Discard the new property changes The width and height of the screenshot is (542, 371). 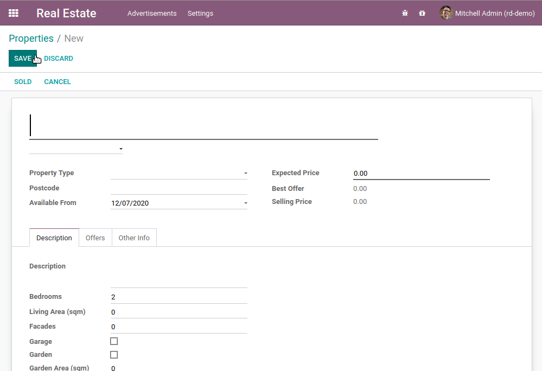[59, 58]
